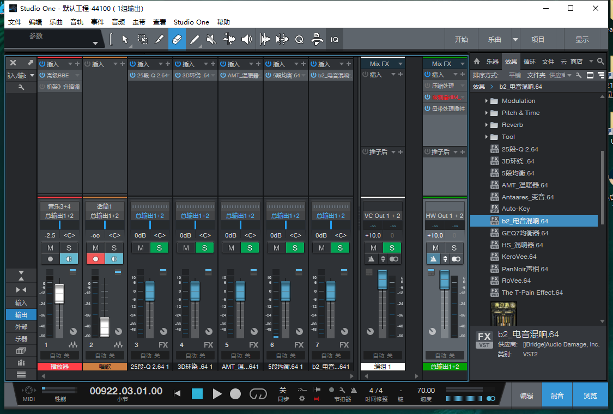Viewport: 613px width, 414px height.
Task: Detach the mixer with the arrow icon
Action: click(x=31, y=63)
